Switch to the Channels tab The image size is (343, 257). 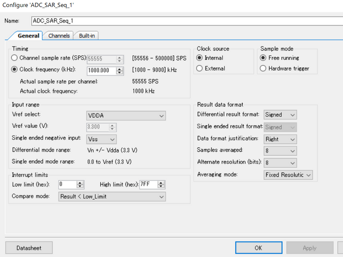[x=59, y=36]
